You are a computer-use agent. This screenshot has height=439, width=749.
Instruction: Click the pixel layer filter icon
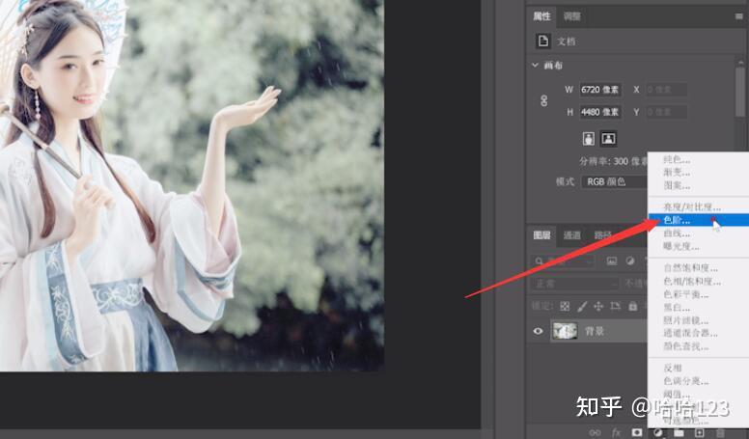tap(611, 261)
